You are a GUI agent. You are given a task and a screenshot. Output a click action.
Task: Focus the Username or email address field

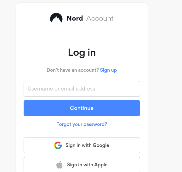(82, 89)
